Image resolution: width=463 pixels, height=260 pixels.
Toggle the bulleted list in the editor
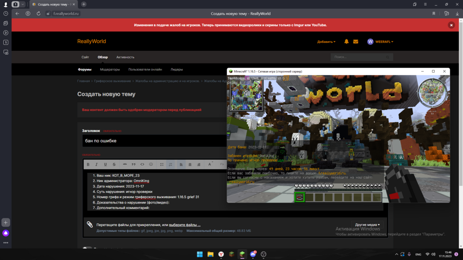click(x=162, y=164)
